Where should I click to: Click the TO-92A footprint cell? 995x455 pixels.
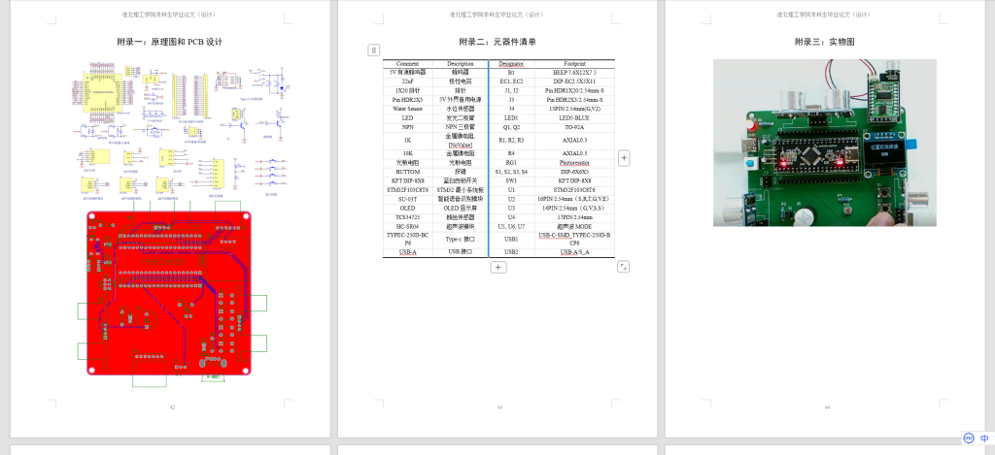click(x=574, y=127)
